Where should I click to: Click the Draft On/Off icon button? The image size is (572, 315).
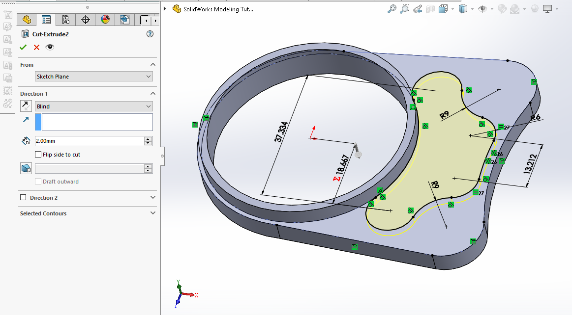[26, 168]
